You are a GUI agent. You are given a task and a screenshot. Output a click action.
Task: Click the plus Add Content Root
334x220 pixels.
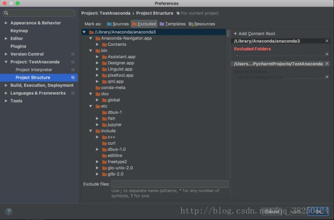[x=254, y=34]
